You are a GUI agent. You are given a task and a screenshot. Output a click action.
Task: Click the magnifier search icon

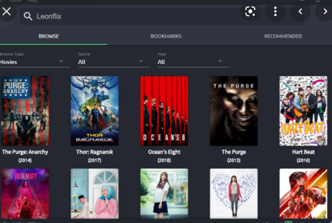(x=28, y=16)
